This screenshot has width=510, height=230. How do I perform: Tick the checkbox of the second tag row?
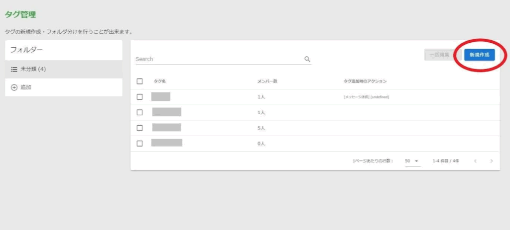[139, 112]
